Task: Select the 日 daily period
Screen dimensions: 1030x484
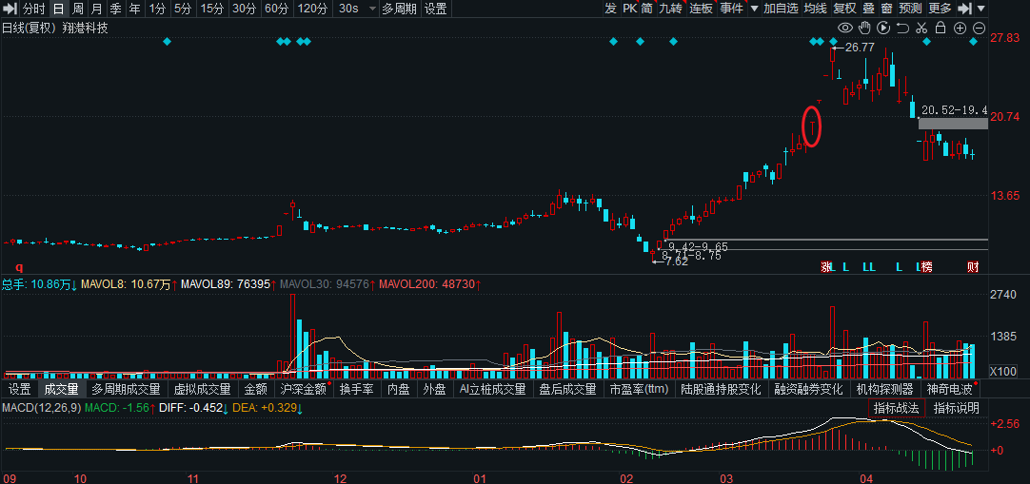Action: click(x=58, y=9)
